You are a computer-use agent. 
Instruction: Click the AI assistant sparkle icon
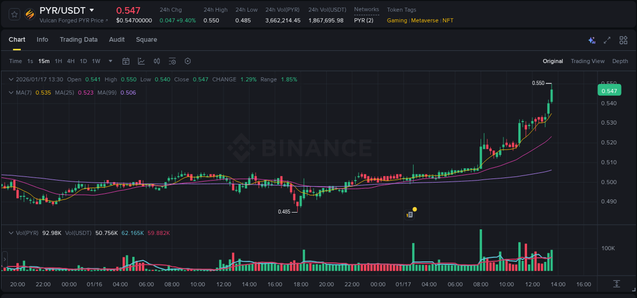coord(592,40)
